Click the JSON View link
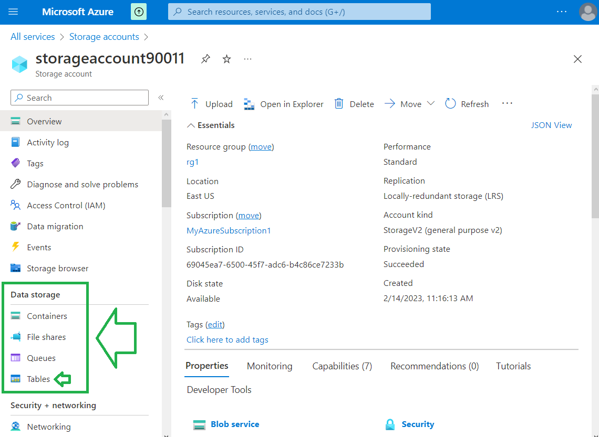The width and height of the screenshot is (599, 437). click(551, 125)
